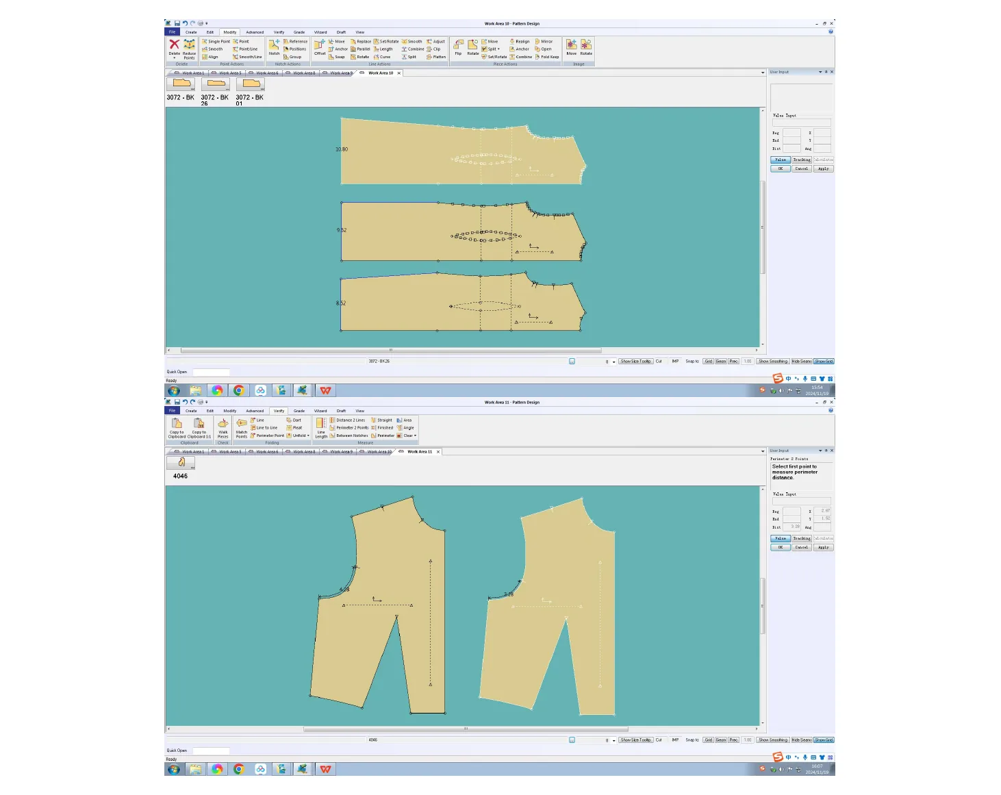Click Show Size Tooltip in Work Area 10 window
Image resolution: width=1001 pixels, height=795 pixels.
pyautogui.click(x=635, y=362)
